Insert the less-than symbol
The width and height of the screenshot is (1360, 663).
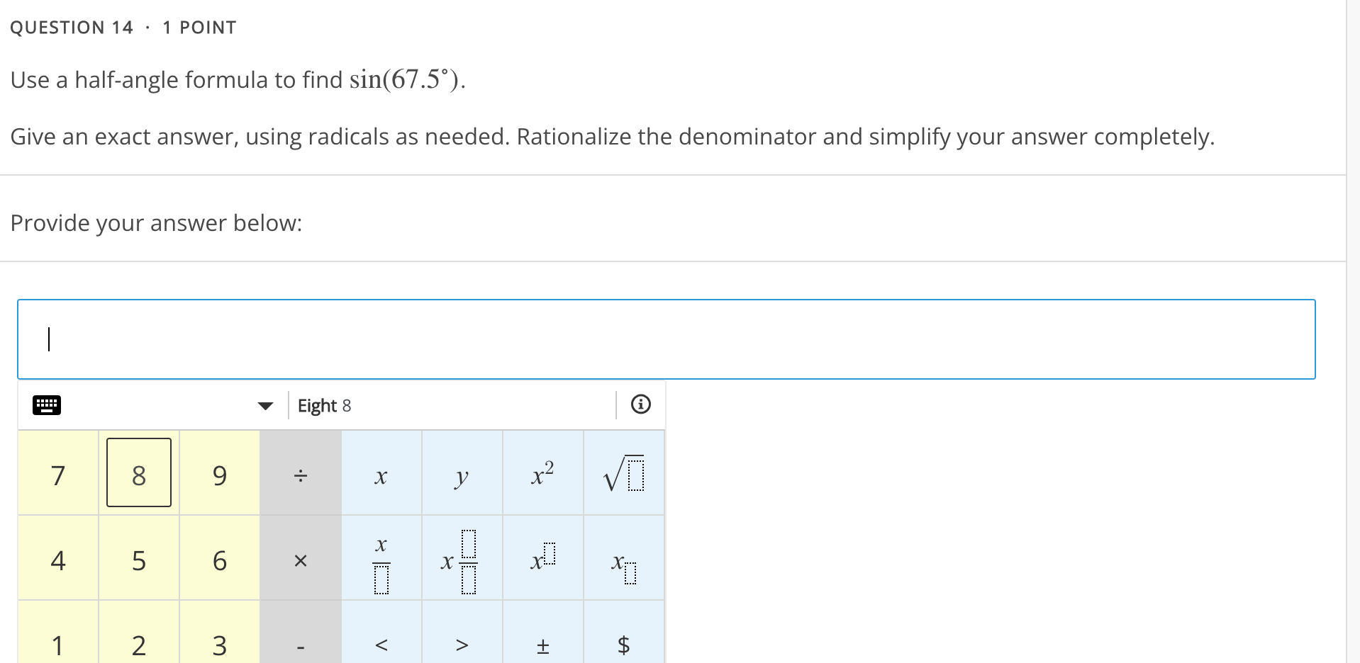point(381,644)
